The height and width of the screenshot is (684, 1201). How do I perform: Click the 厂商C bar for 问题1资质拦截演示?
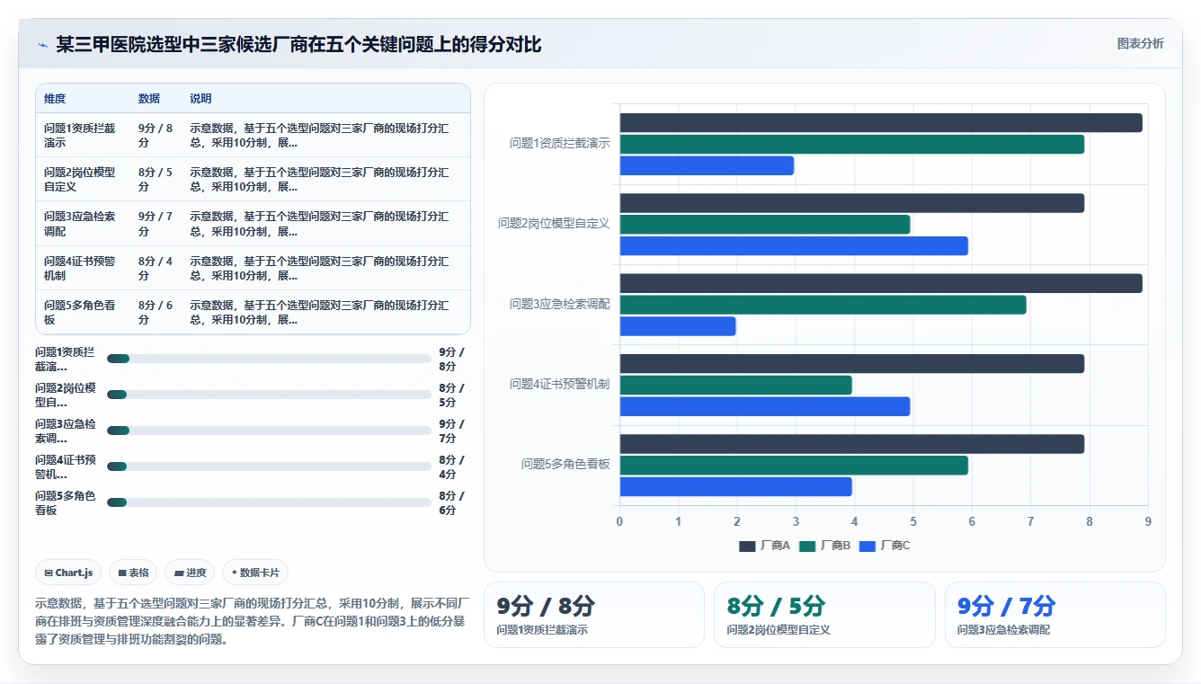point(707,165)
